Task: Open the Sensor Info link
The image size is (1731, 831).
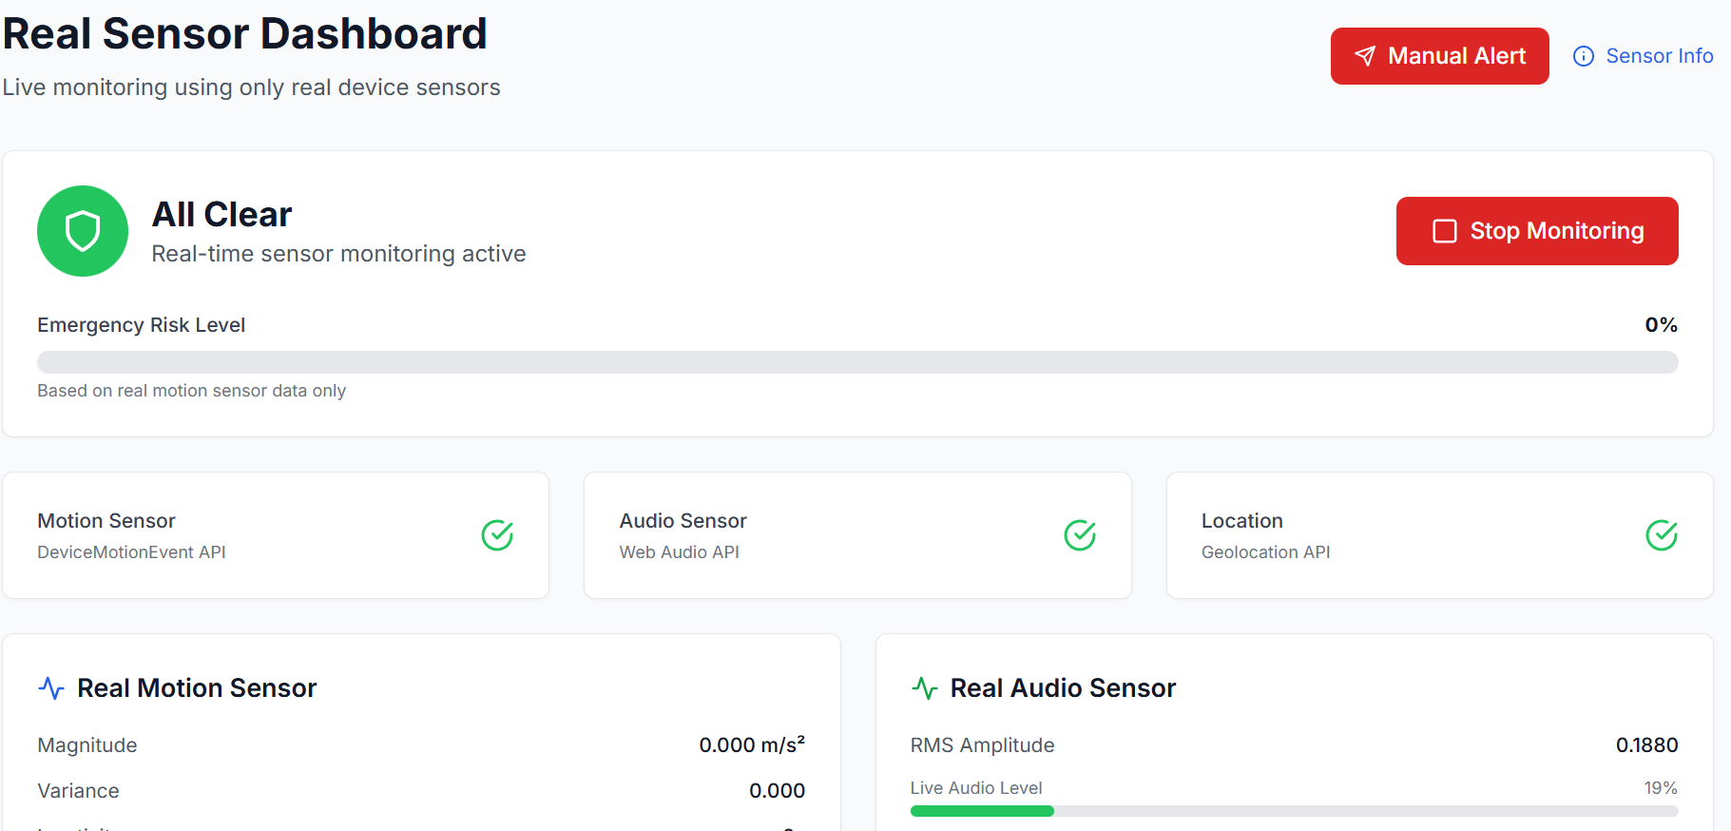Action: pyautogui.click(x=1659, y=56)
